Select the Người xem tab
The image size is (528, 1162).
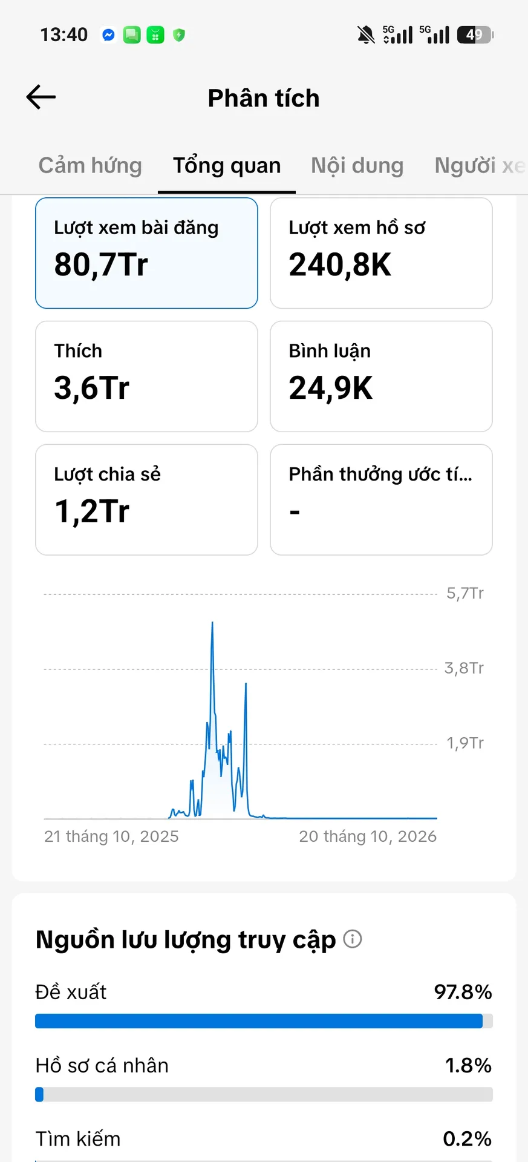(480, 165)
